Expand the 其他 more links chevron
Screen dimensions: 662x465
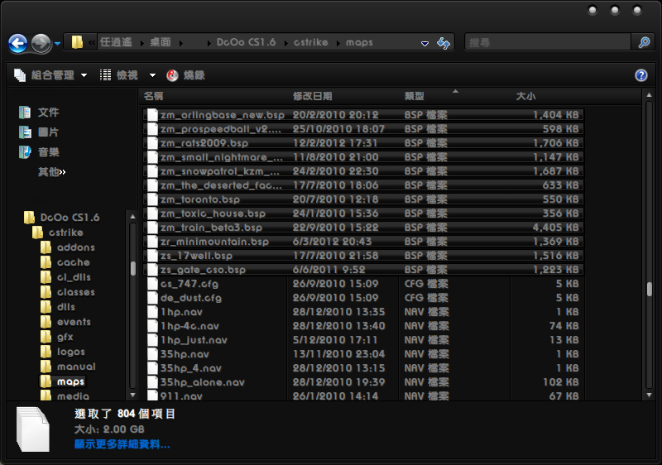pyautogui.click(x=63, y=172)
